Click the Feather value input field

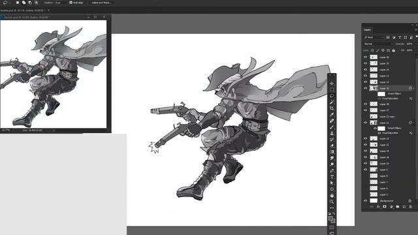click(x=60, y=3)
